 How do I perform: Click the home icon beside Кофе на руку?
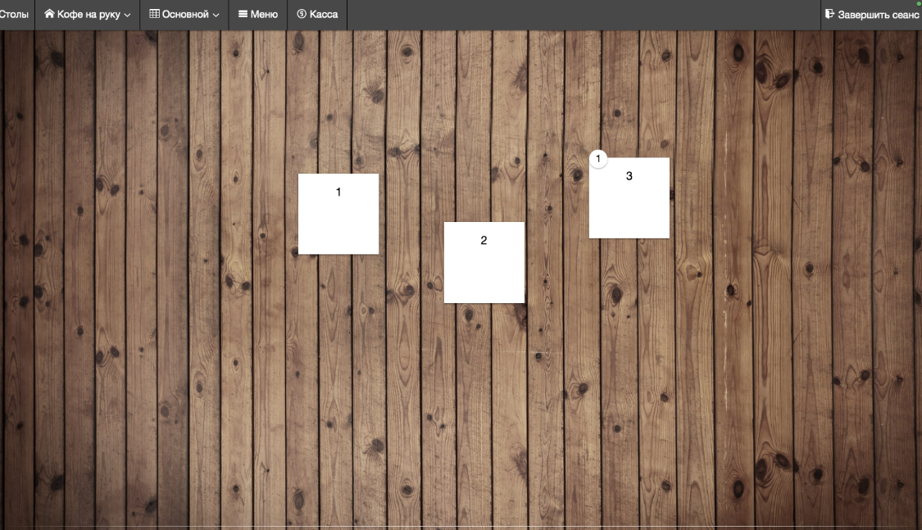49,14
